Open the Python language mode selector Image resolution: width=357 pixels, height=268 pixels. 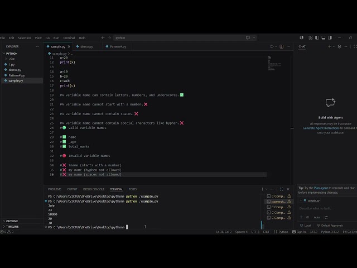283,232
